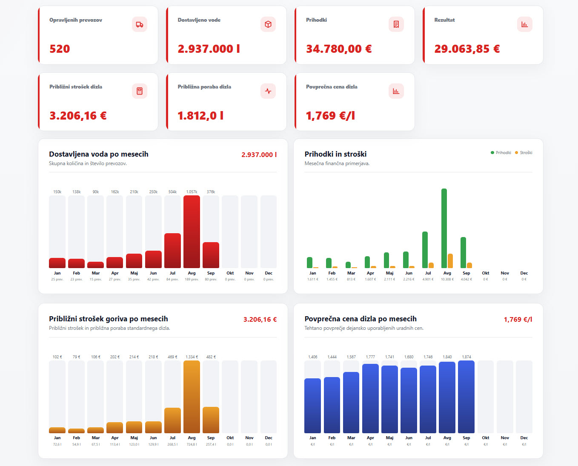Click the pulse icon on Približna poraba dizla card
This screenshot has width=578, height=466.
[x=268, y=91]
